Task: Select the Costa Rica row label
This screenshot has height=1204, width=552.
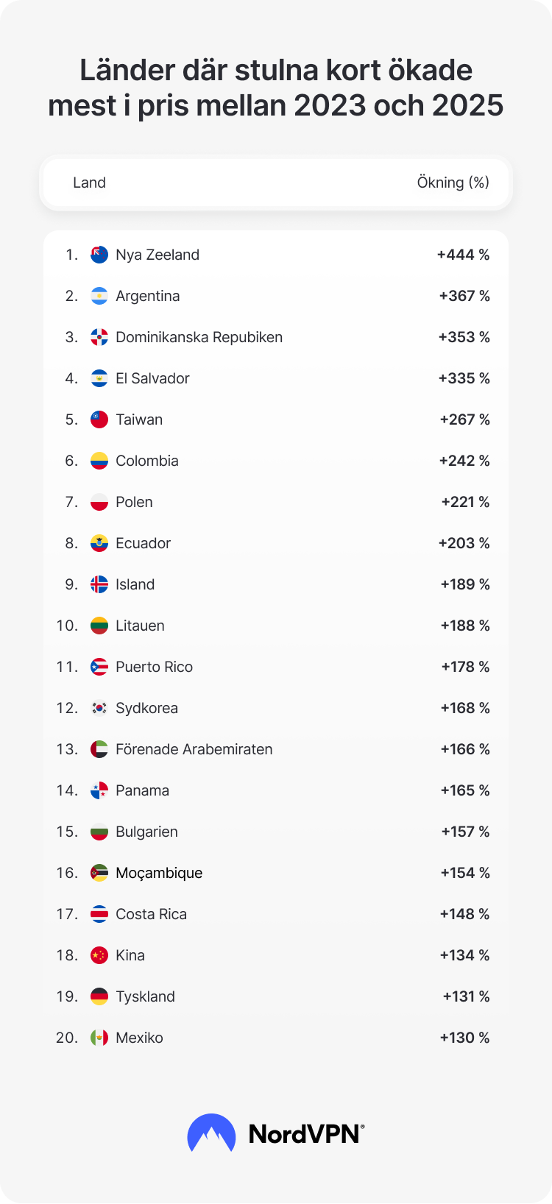Action: tap(152, 914)
